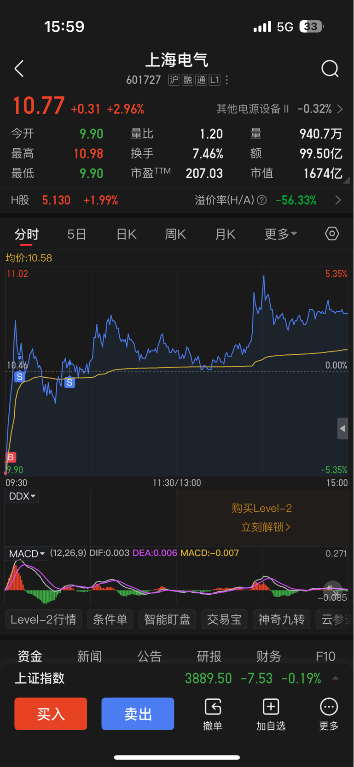The width and height of the screenshot is (354, 767).
Task: Tap the index value 3889.50
Action: tap(209, 678)
